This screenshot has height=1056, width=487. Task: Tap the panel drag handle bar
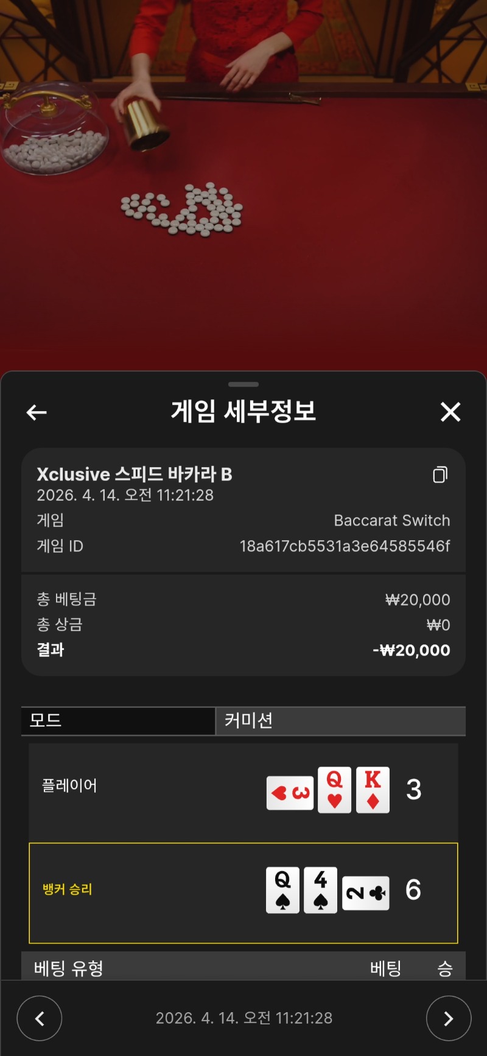243,384
